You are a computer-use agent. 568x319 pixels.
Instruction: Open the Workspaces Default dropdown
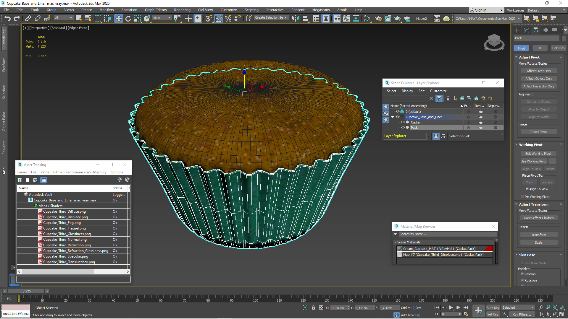[x=546, y=10]
